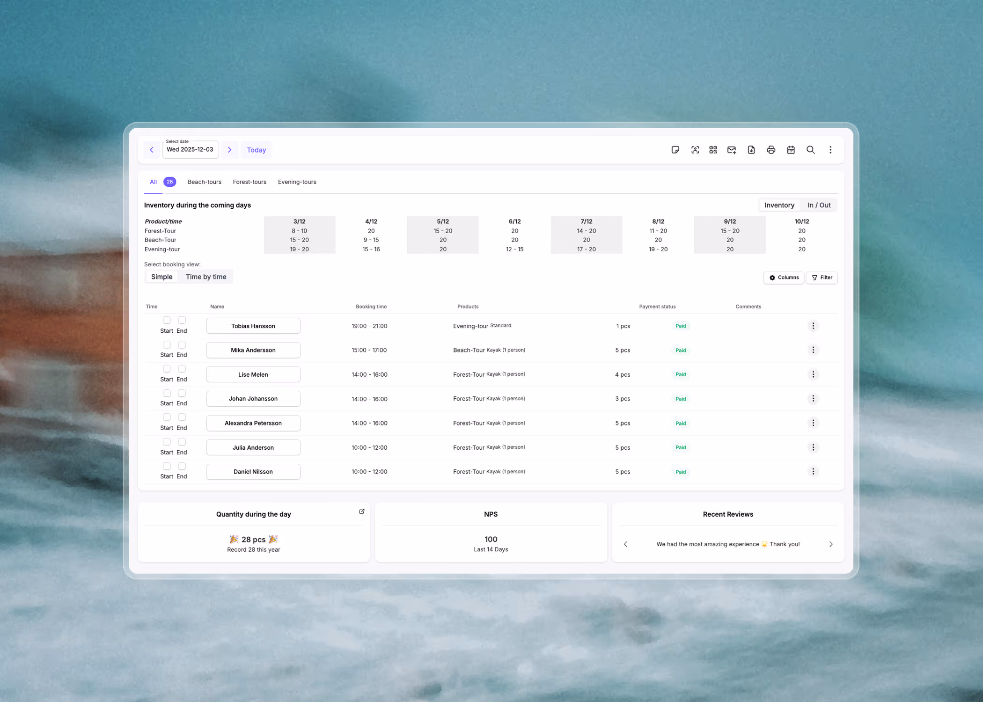Check the Start box for Tobias Hansson
The width and height of the screenshot is (983, 702).
click(x=167, y=320)
